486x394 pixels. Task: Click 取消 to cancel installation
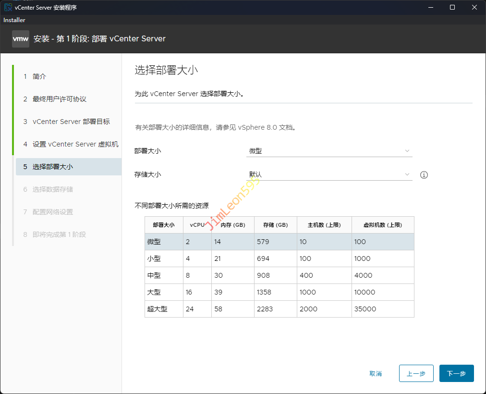pos(376,373)
